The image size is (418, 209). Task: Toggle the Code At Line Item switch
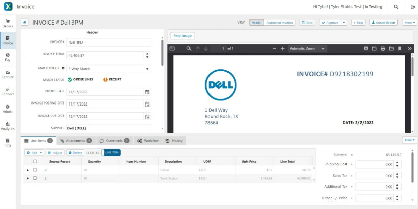[x=111, y=152]
